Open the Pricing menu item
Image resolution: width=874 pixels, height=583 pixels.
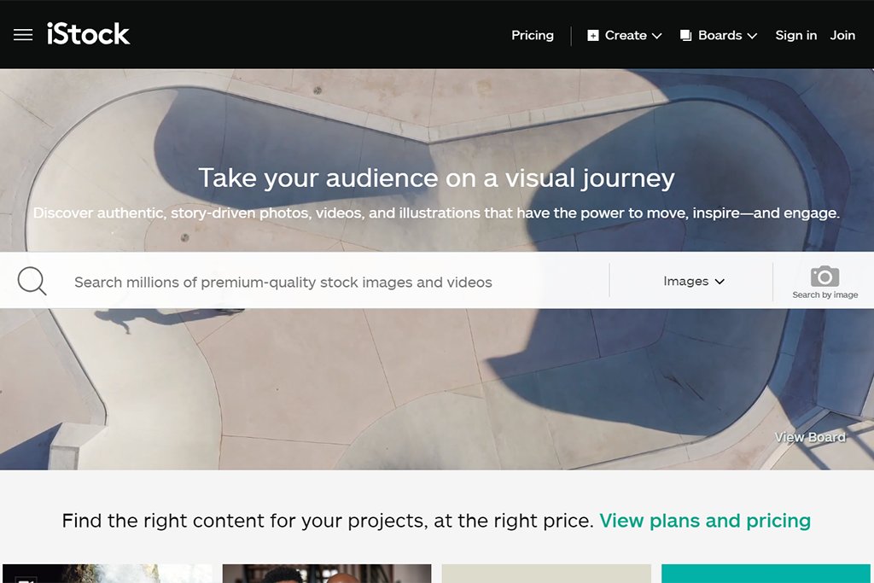tap(533, 35)
